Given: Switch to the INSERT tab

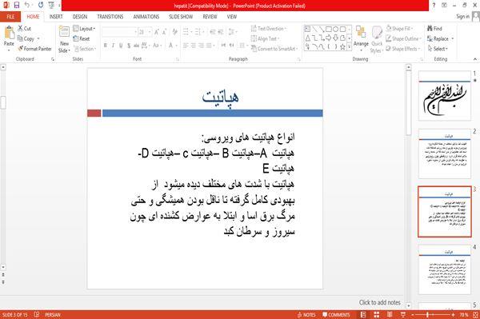Looking at the screenshot, I should point(56,17).
